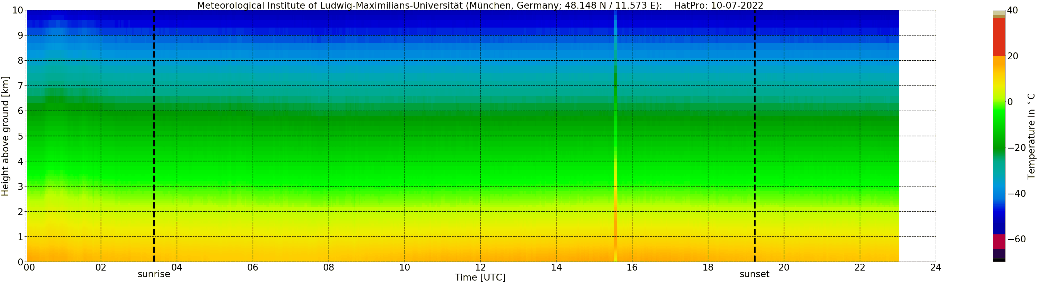
Task: Click the y-axis tick label '5'
Action: [x=20, y=136]
